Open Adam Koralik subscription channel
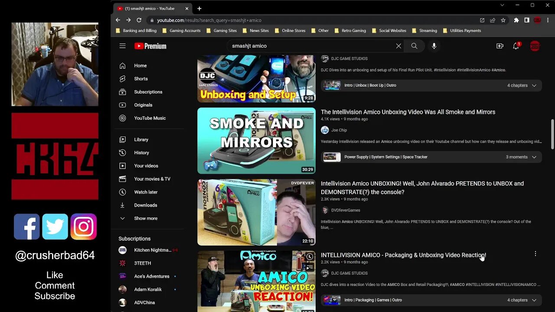 (148, 289)
